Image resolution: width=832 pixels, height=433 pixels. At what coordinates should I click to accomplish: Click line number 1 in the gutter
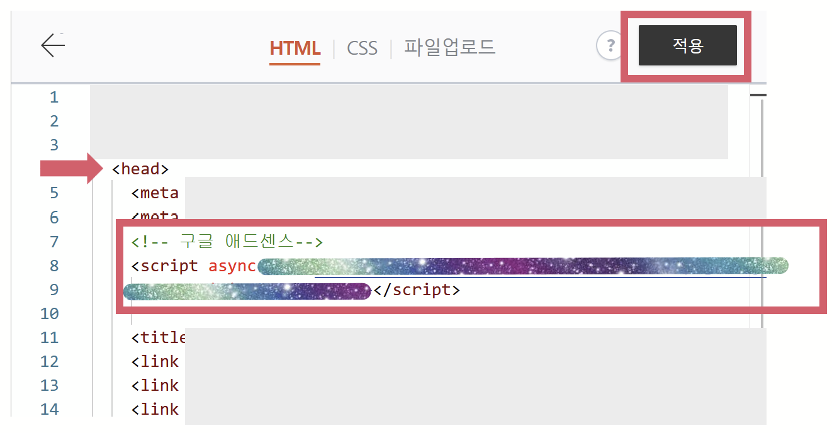tap(54, 97)
